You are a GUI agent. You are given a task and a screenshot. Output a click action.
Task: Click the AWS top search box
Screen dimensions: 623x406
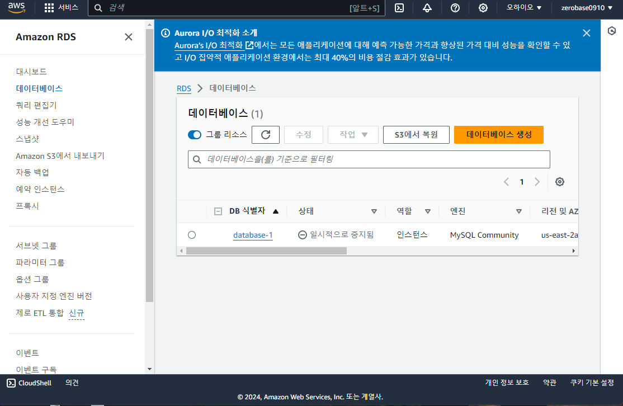click(237, 8)
